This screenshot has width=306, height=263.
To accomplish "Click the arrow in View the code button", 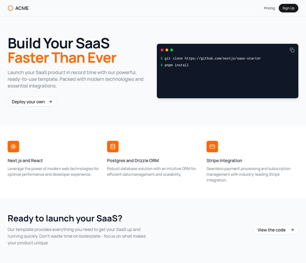I will pyautogui.click(x=292, y=230).
